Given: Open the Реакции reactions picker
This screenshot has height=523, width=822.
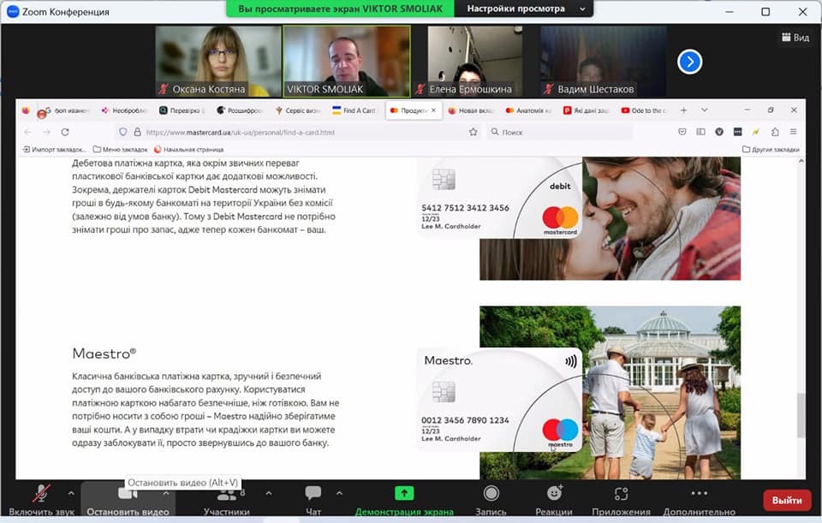Looking at the screenshot, I should coord(554,501).
